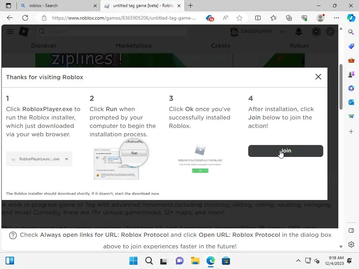Open the Edge Settings and more menu
359x269 pixels.
tap(336, 18)
